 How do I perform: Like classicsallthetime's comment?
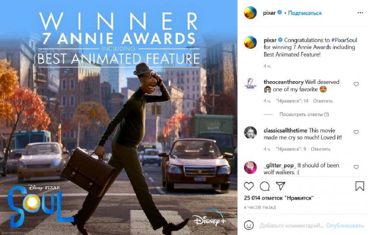coord(356,132)
